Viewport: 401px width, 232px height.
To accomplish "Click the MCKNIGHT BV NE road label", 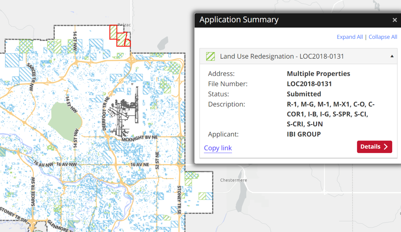I will point(137,138).
